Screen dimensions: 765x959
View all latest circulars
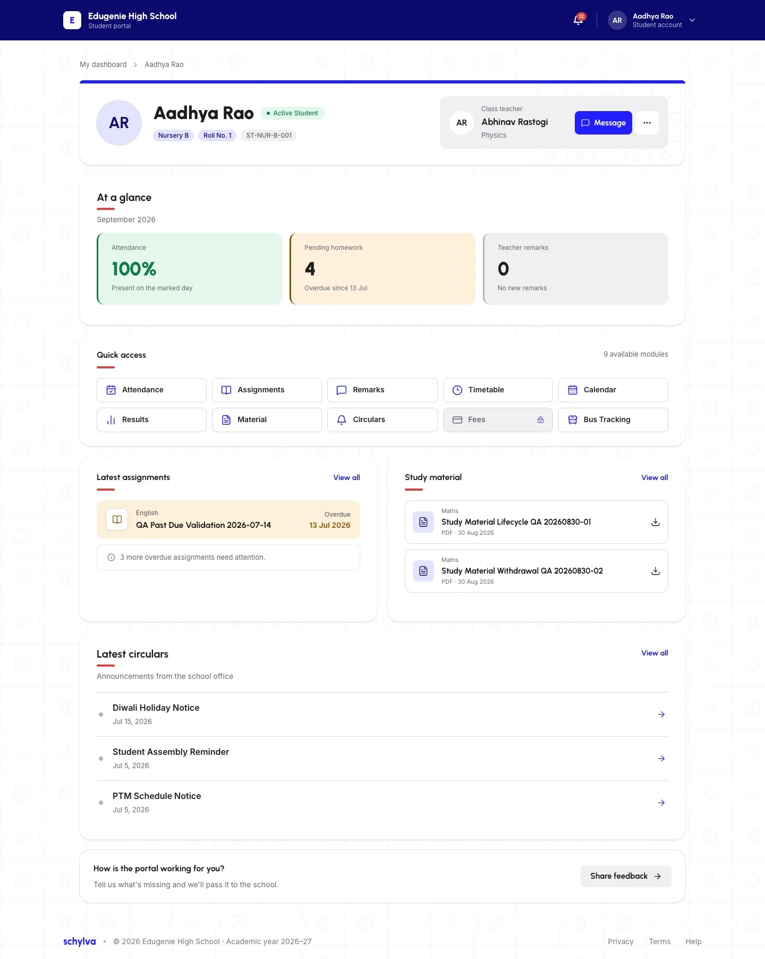point(654,653)
